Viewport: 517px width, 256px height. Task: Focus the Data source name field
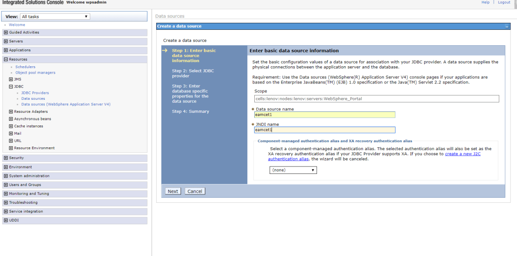pyautogui.click(x=325, y=115)
